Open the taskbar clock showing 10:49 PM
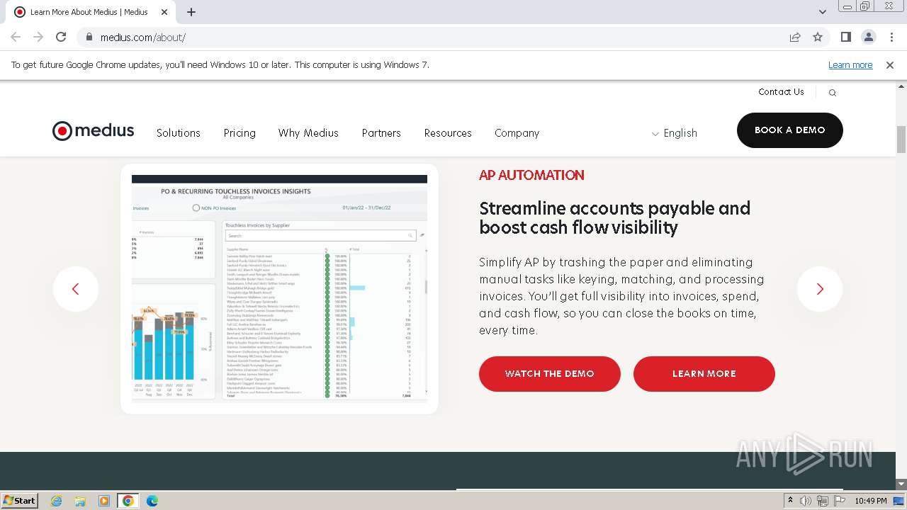The height and width of the screenshot is (510, 907). point(870,501)
